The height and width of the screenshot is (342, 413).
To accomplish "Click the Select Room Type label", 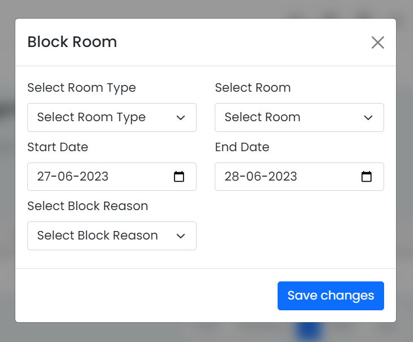I will pos(82,88).
